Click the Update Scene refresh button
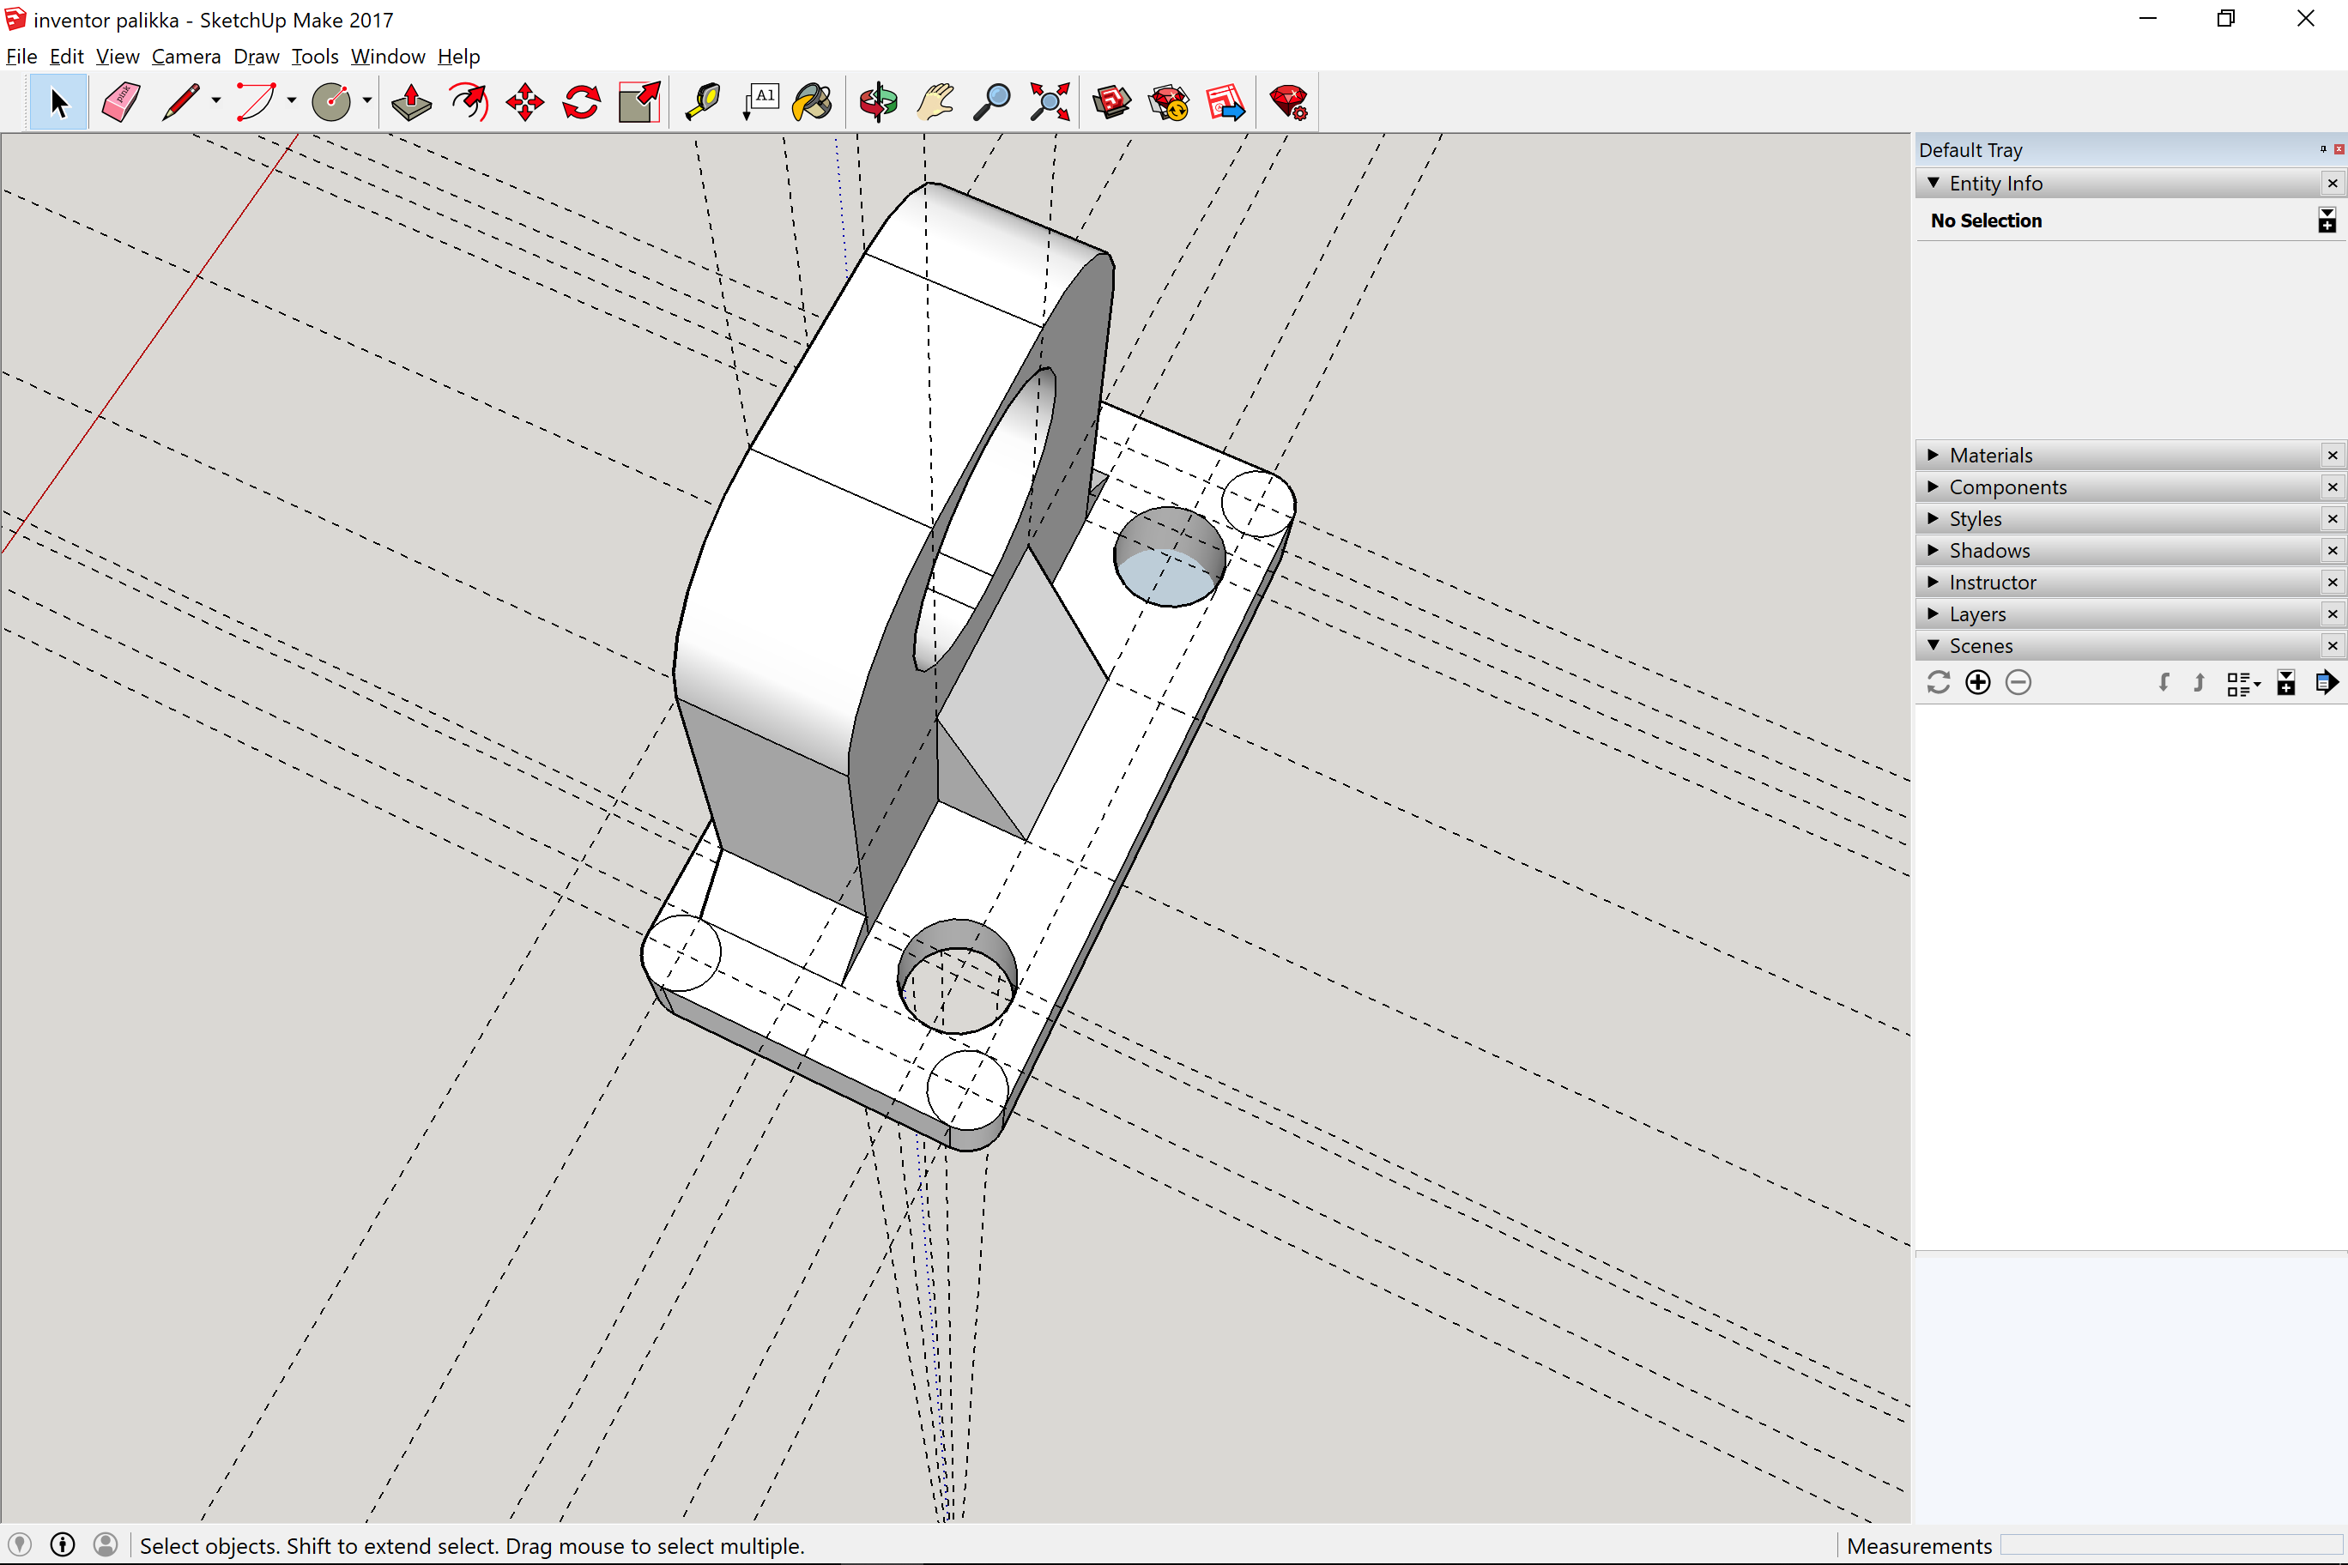The image size is (2348, 1565). [x=1939, y=683]
